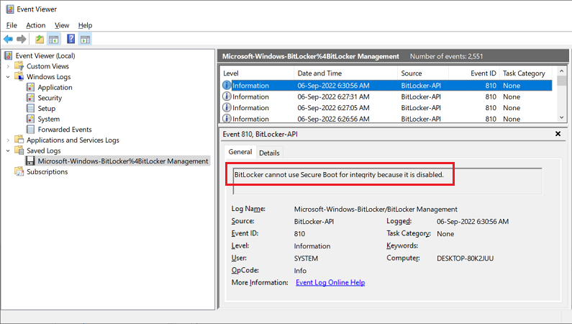Click the System log icon
Image resolution: width=572 pixels, height=324 pixels.
31,119
